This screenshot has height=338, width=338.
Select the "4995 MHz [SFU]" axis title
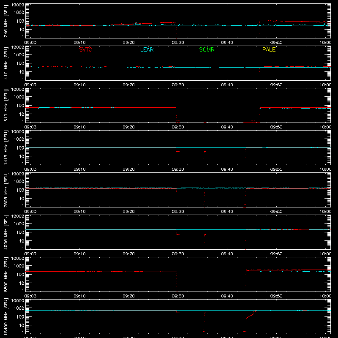pyautogui.click(x=6, y=232)
